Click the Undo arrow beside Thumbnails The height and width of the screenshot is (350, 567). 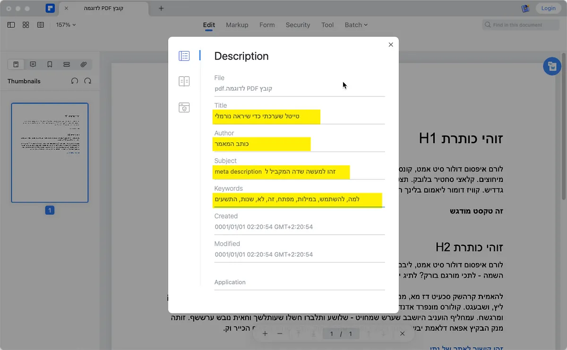click(x=74, y=81)
